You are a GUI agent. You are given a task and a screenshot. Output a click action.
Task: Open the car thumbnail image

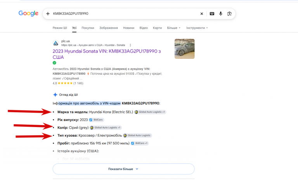(185, 49)
